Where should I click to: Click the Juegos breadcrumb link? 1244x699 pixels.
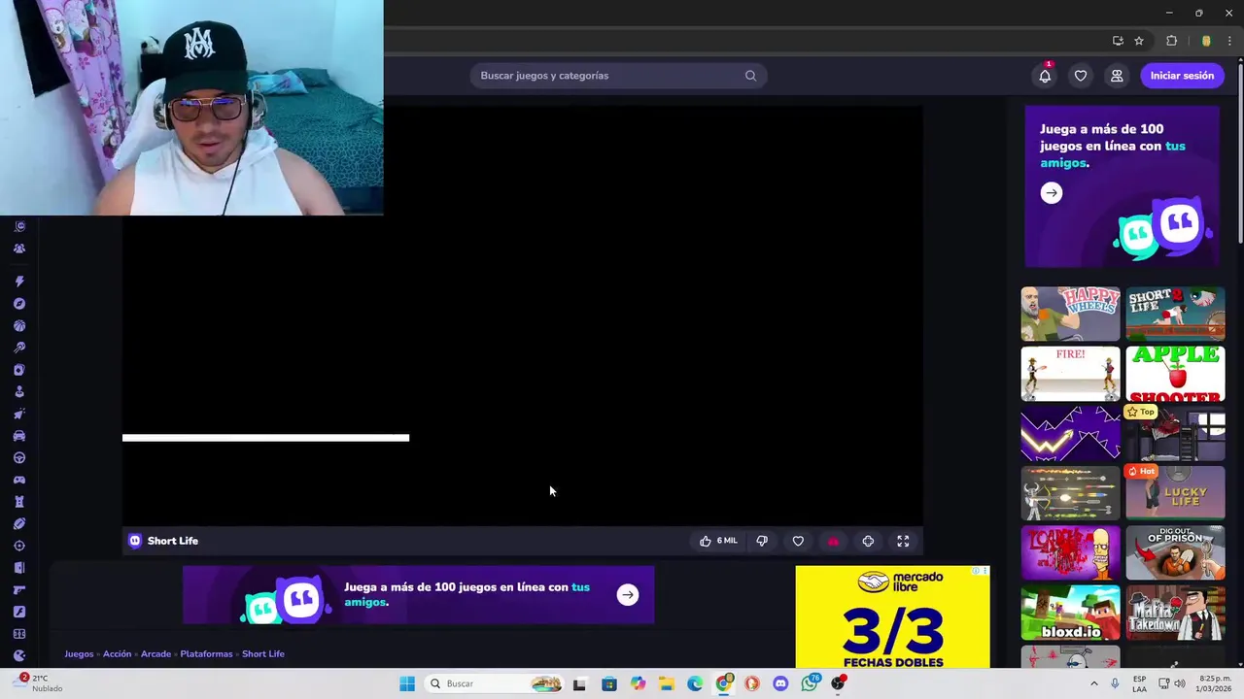coord(79,653)
